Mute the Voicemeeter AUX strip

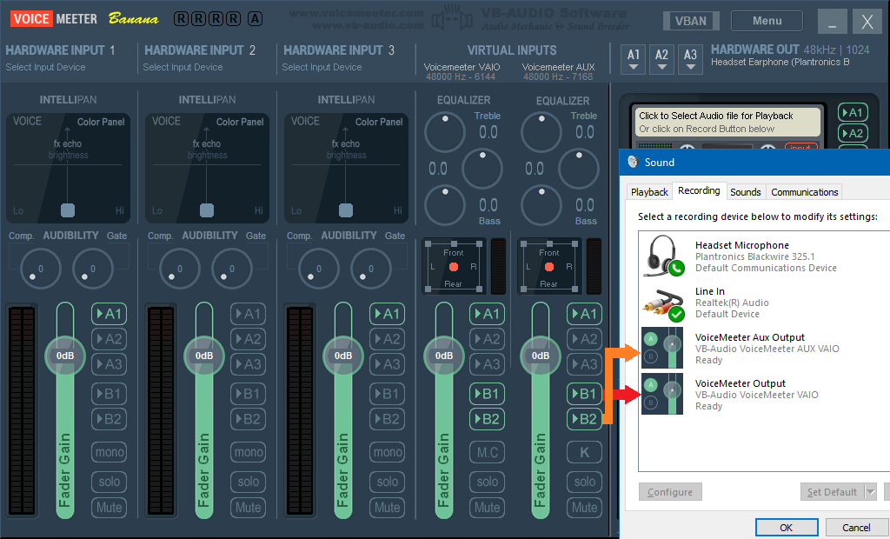[x=585, y=507]
